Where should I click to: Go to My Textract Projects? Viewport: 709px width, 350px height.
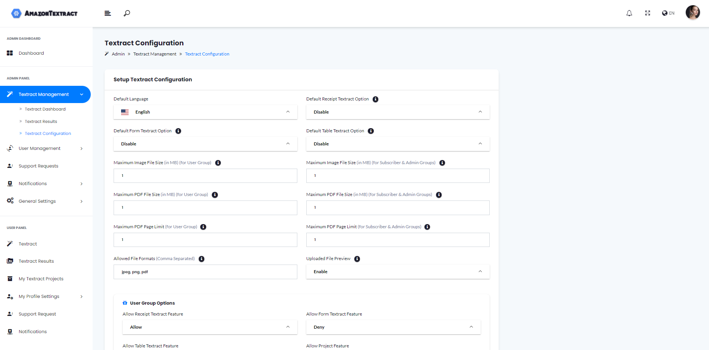[41, 279]
